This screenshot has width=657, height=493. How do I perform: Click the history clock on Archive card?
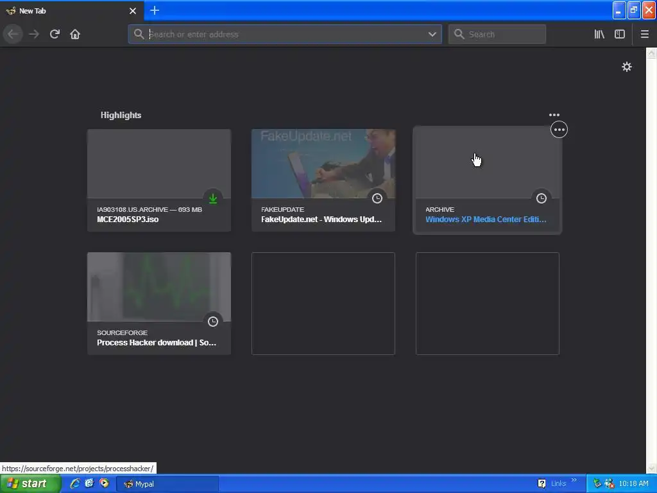coord(542,198)
